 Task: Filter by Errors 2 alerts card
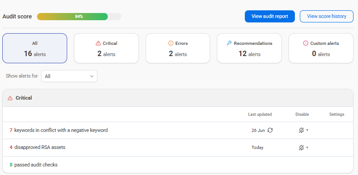click(178, 48)
